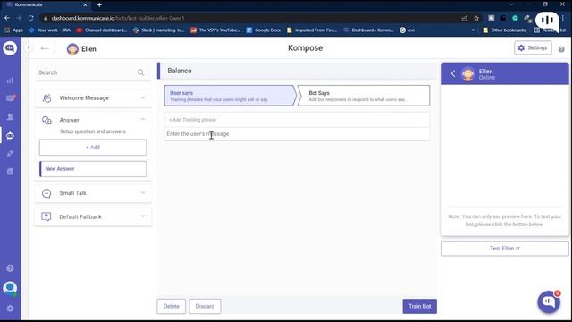
Task: Click the address bar URL
Action: [x=118, y=18]
